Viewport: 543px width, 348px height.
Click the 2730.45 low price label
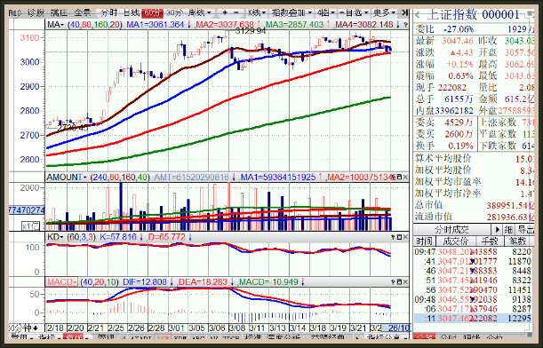click(x=72, y=129)
